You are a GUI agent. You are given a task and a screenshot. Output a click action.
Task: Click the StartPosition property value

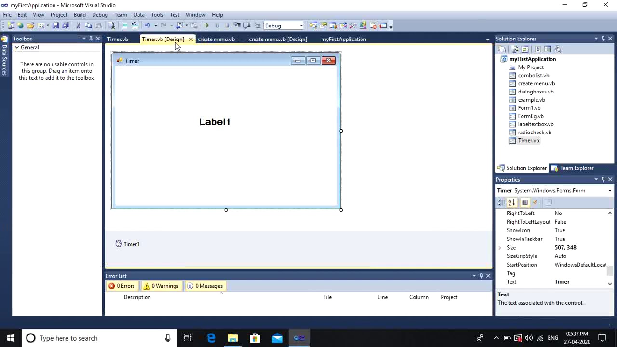pos(580,265)
